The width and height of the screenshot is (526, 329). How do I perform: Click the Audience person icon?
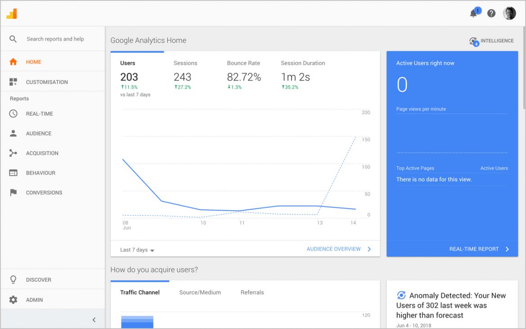(13, 133)
